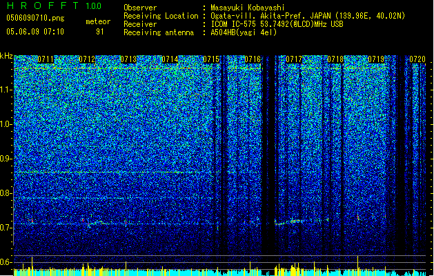
Task: Click the meteor count value 91
Action: (100, 32)
